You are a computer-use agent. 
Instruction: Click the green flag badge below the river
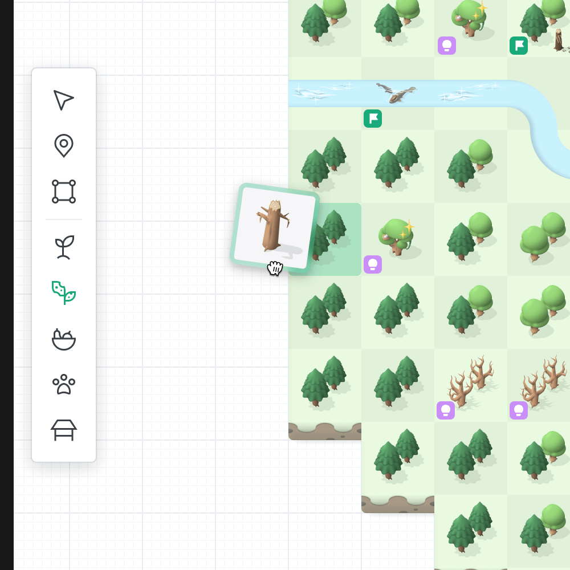(373, 119)
